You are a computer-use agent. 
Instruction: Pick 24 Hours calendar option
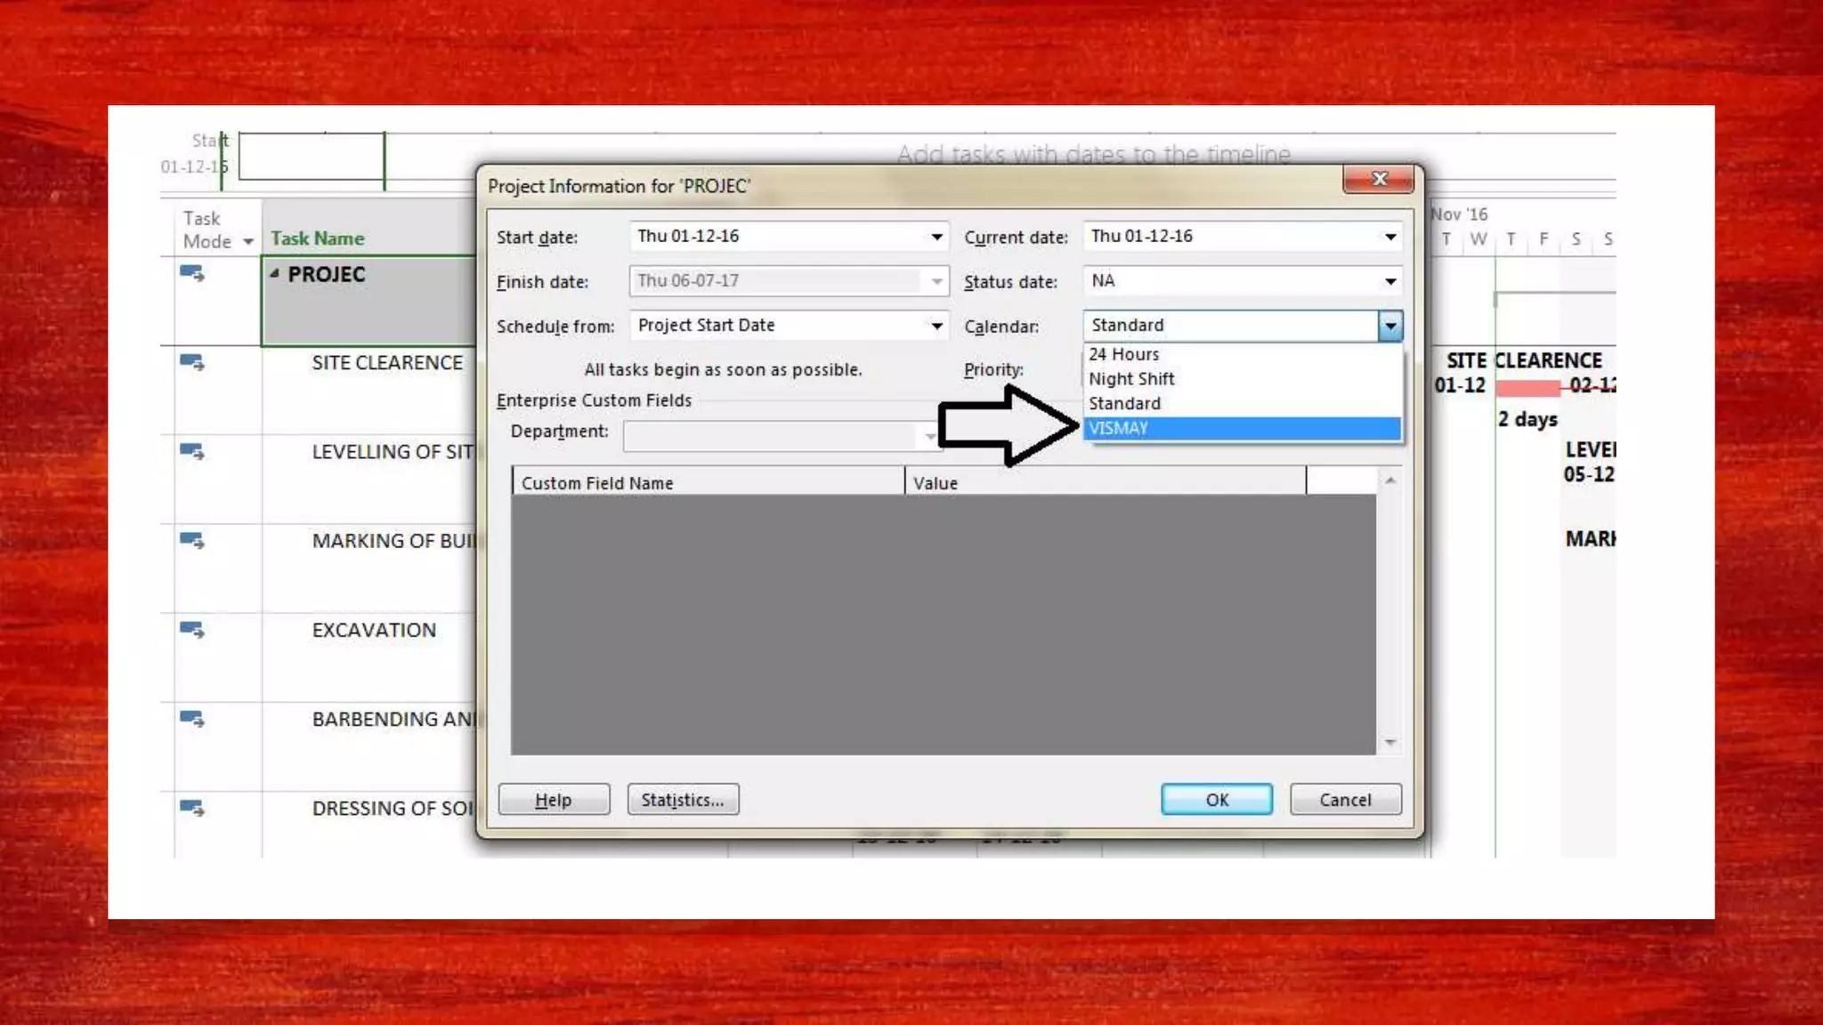tap(1123, 354)
